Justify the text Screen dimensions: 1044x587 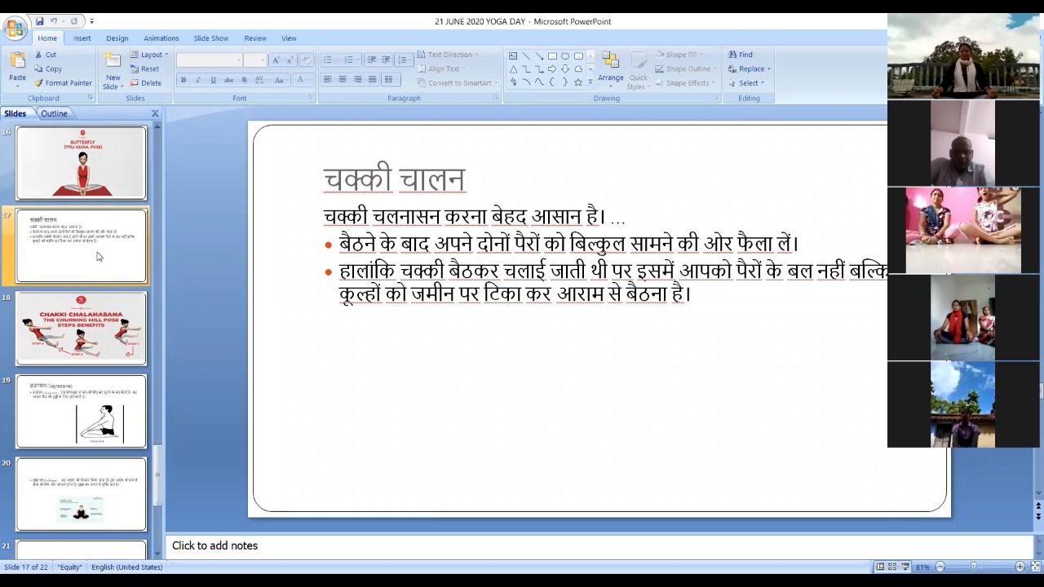click(x=372, y=79)
